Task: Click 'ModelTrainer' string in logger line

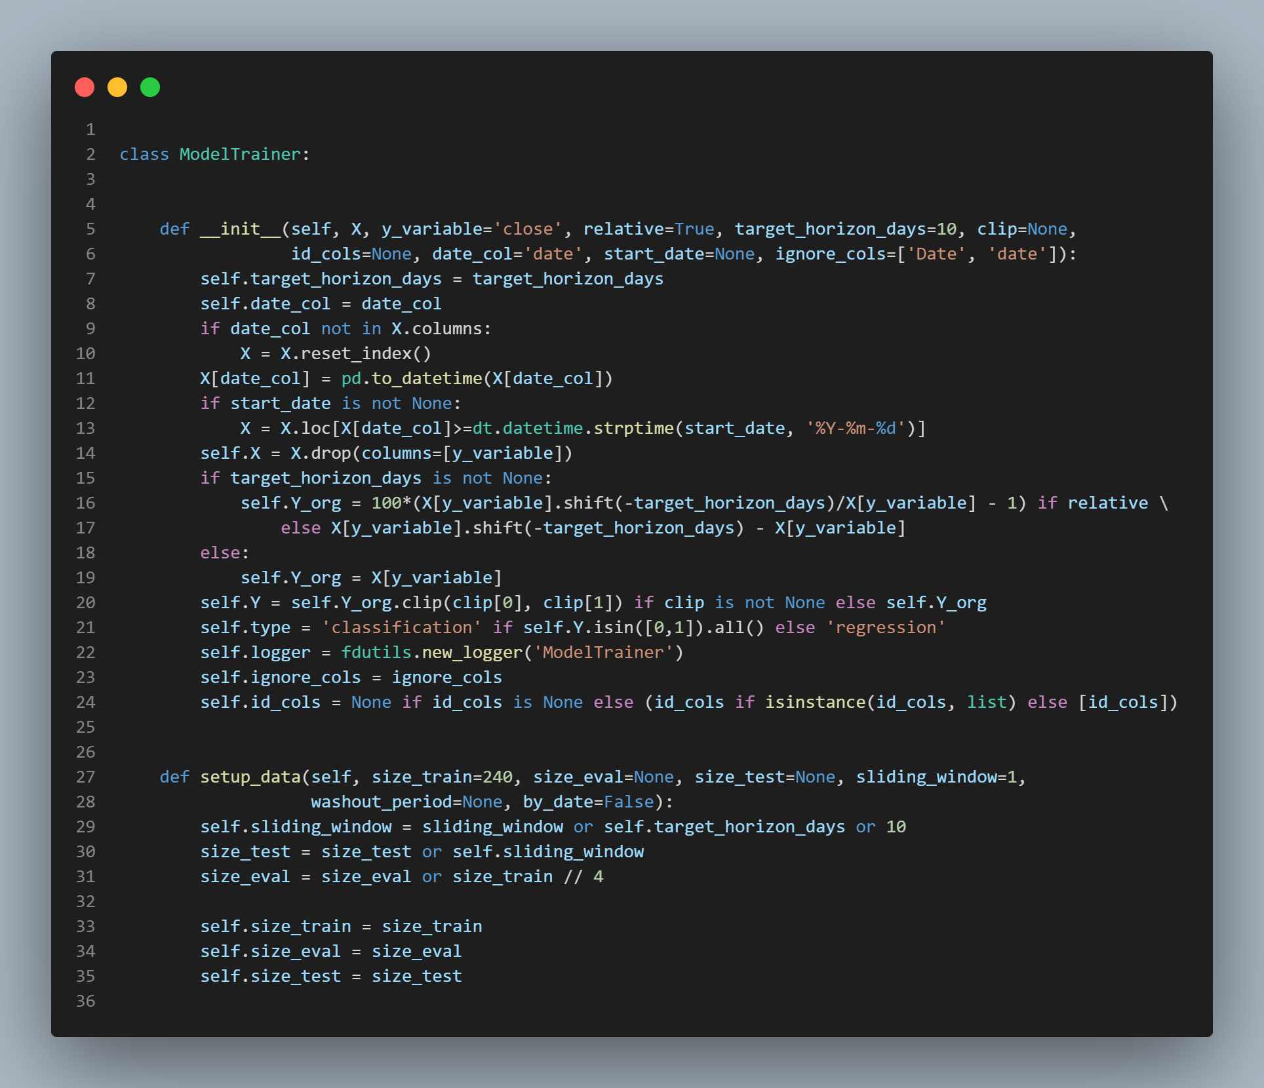Action: 603,652
